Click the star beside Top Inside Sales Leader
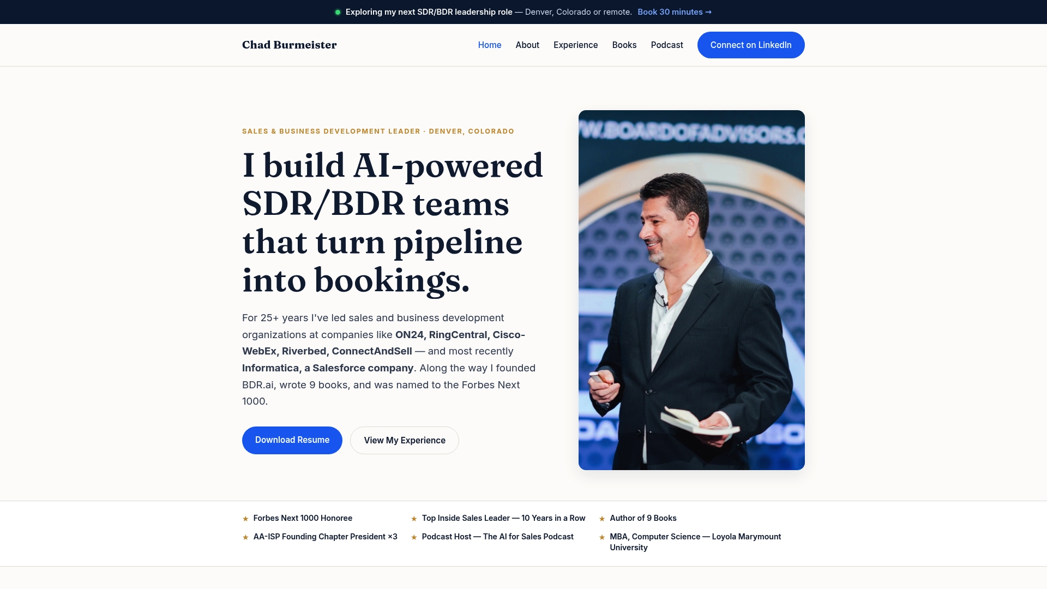The height and width of the screenshot is (589, 1047). (x=414, y=519)
